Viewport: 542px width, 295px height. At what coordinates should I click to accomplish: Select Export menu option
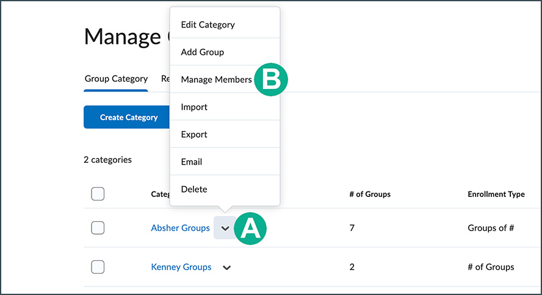(x=225, y=134)
